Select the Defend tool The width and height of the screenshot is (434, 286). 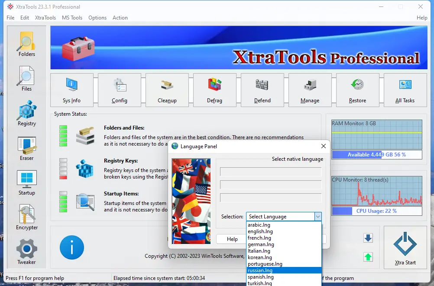[262, 90]
